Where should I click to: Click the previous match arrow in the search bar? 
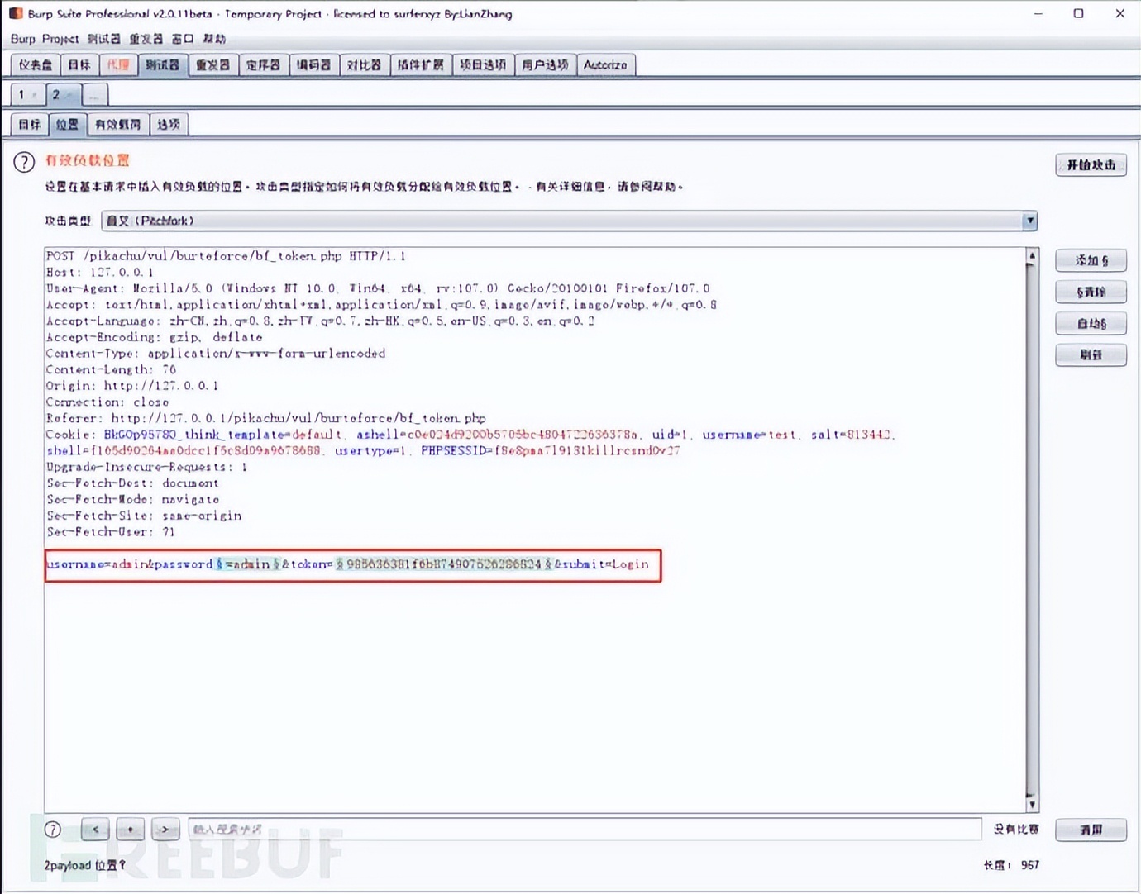click(x=94, y=829)
